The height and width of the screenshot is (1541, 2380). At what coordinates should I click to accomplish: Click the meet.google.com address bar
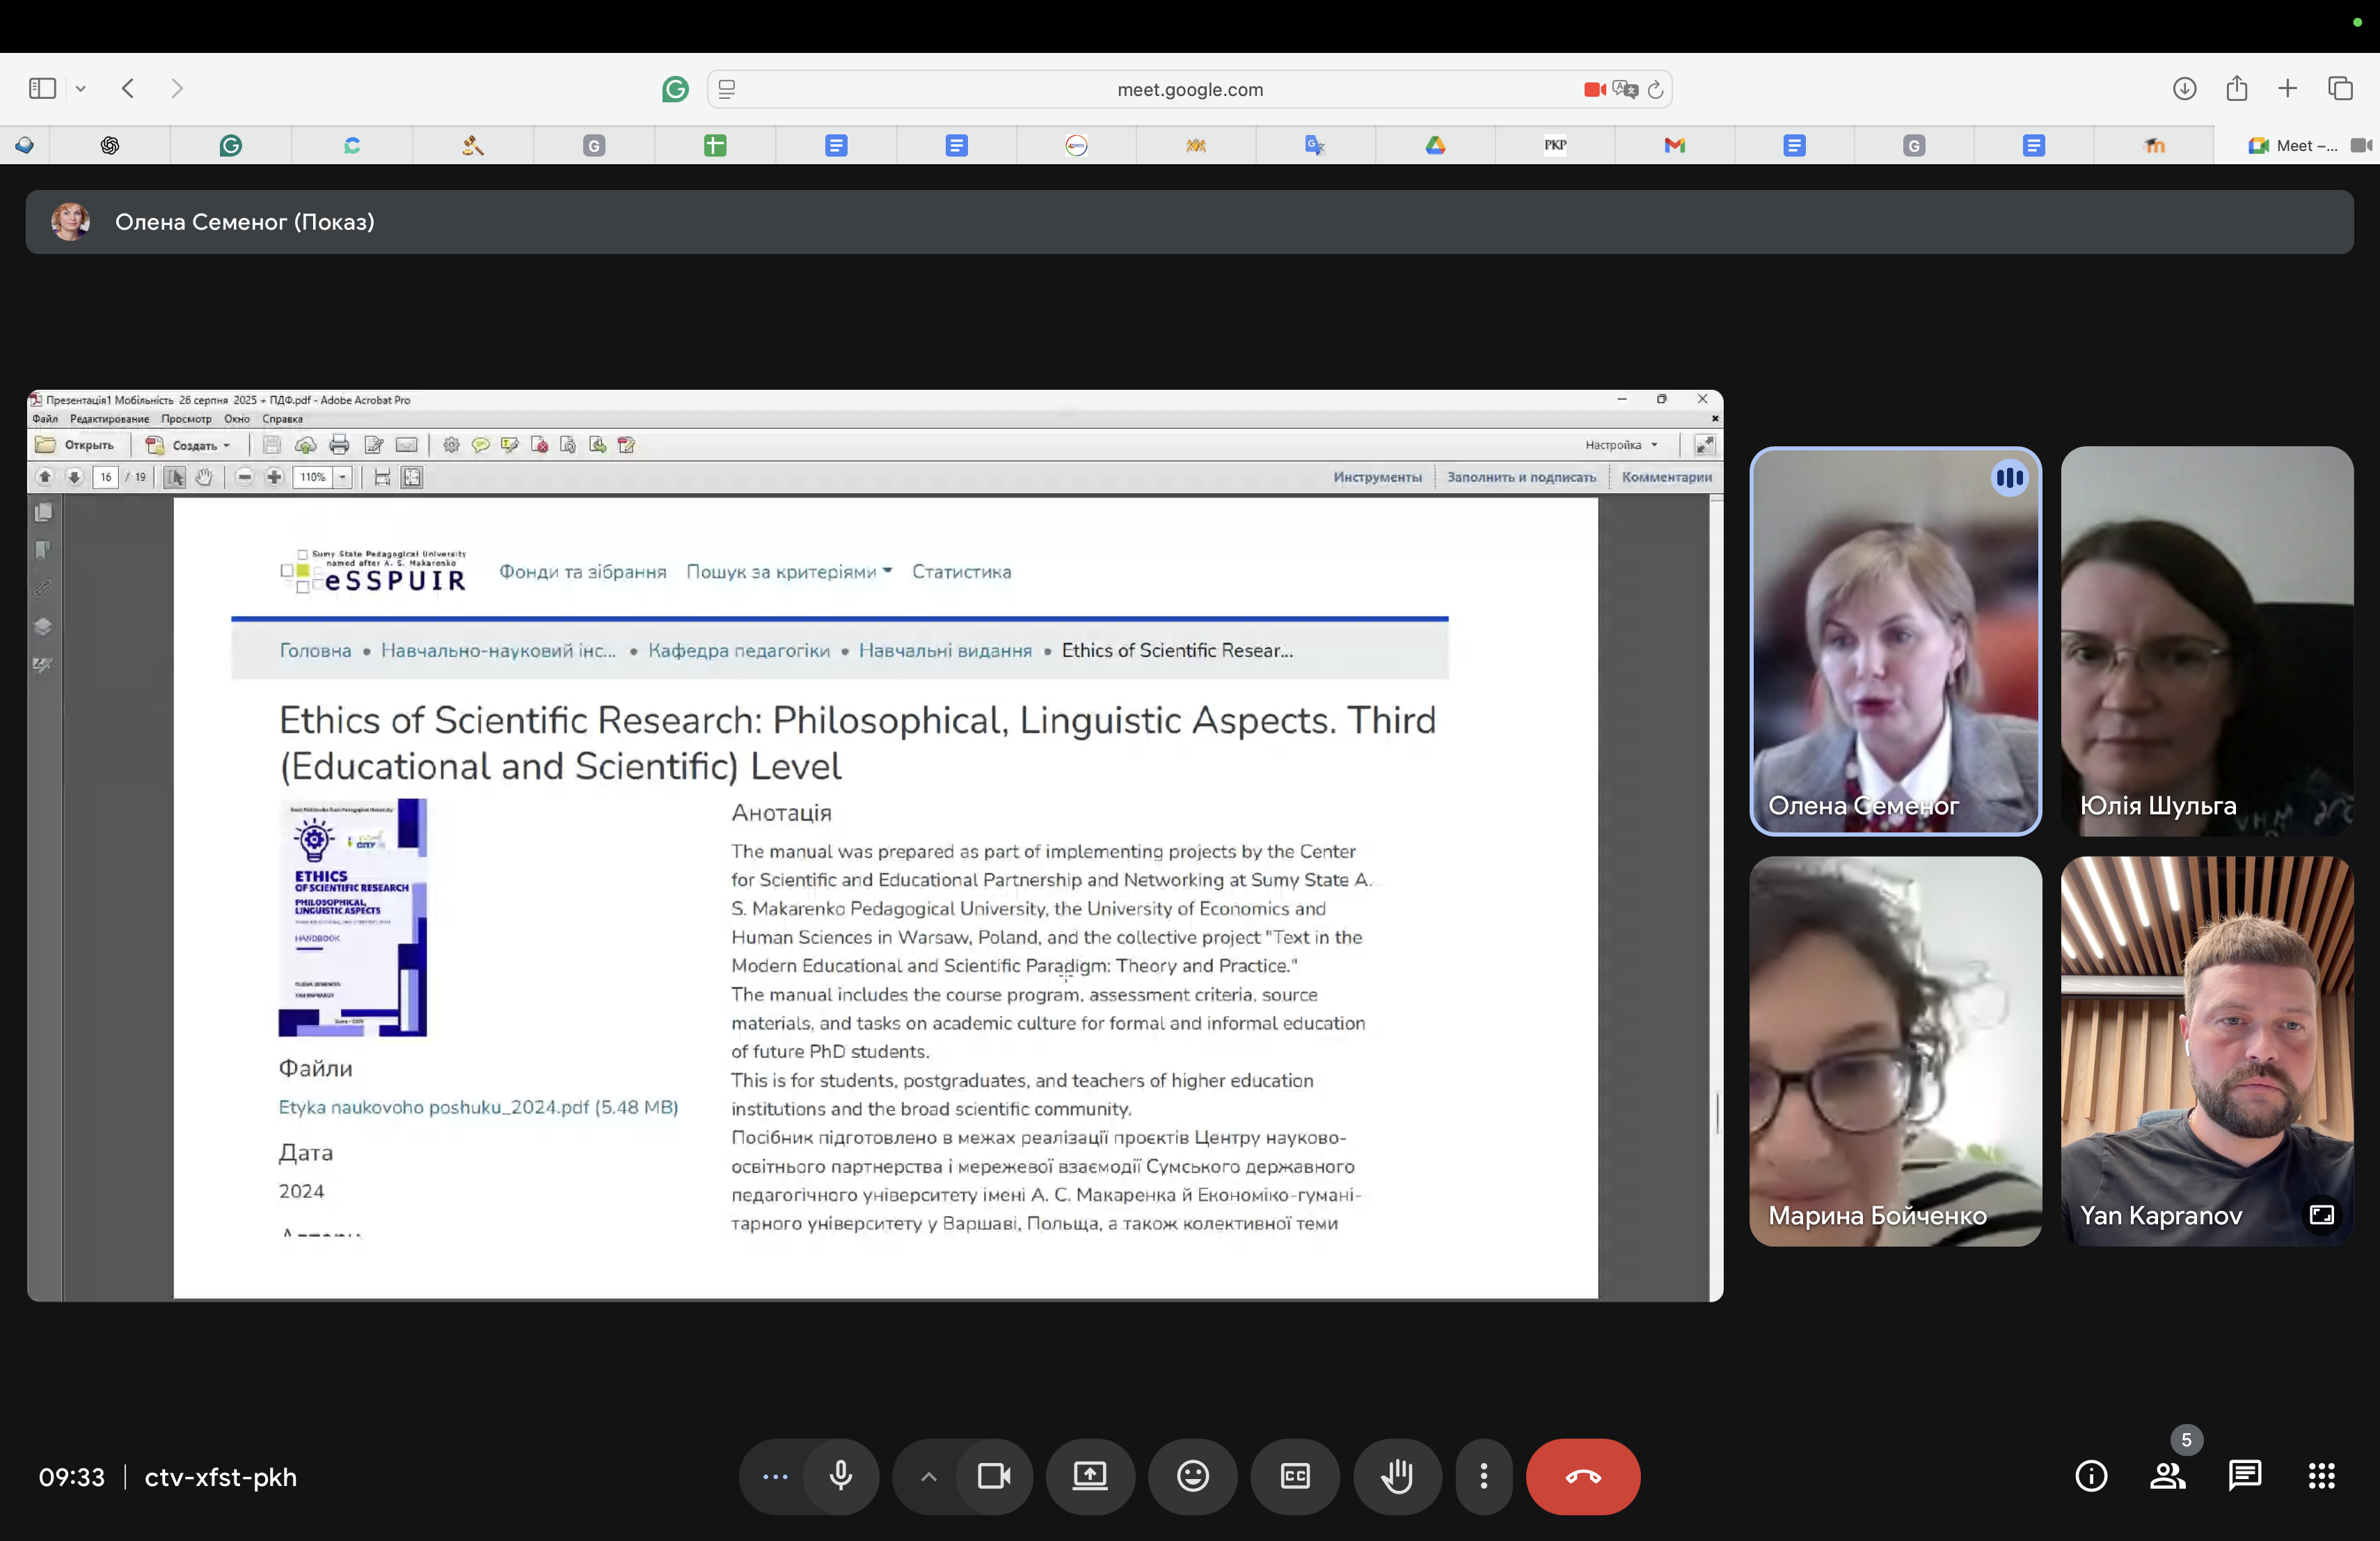1190,89
